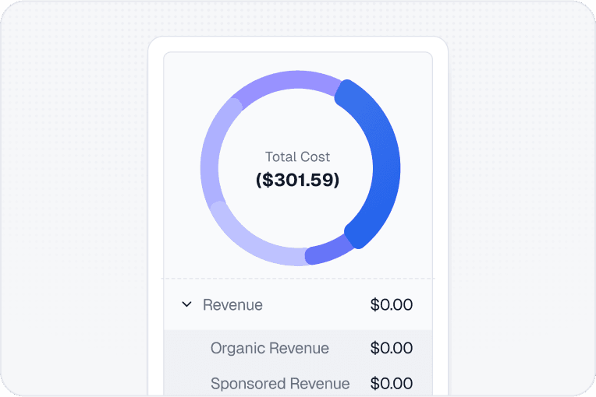Select the Sponsored Revenue row label
This screenshot has width=596, height=397.
pyautogui.click(x=280, y=384)
